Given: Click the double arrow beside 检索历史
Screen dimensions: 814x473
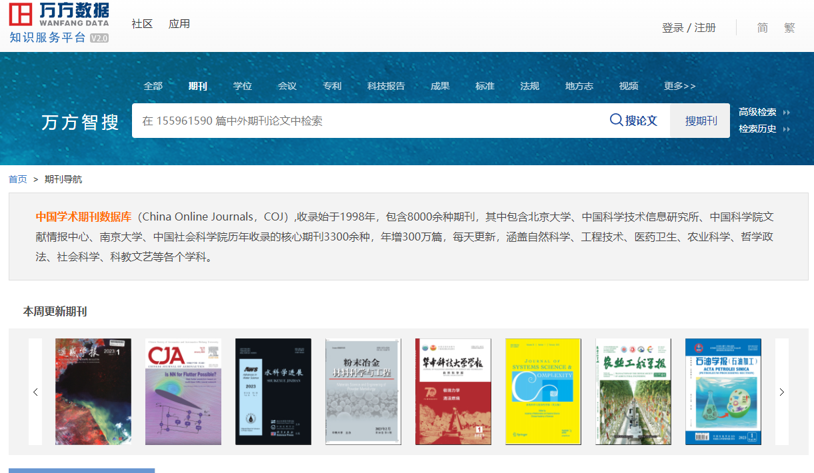Looking at the screenshot, I should pos(787,129).
